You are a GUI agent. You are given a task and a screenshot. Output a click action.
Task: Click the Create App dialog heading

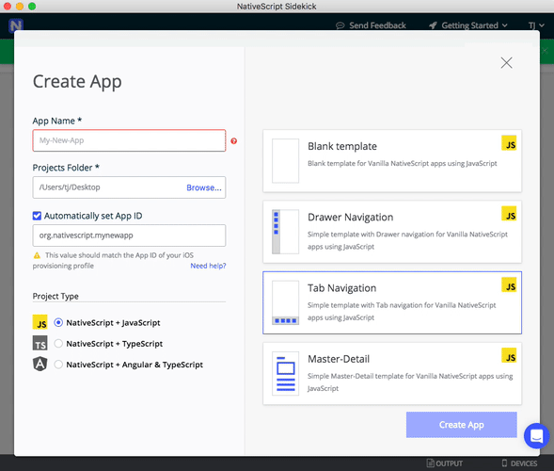pos(77,82)
